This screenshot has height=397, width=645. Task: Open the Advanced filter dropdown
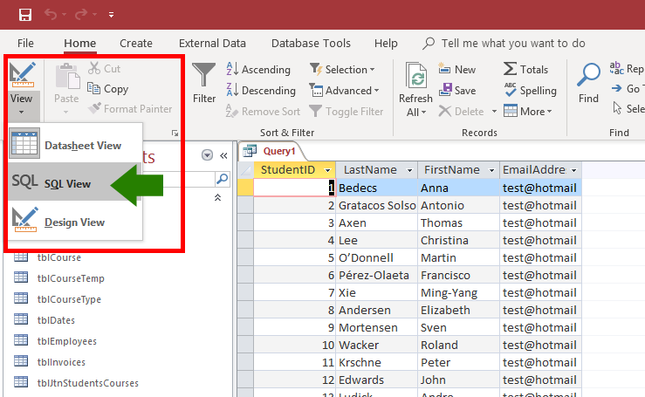344,90
